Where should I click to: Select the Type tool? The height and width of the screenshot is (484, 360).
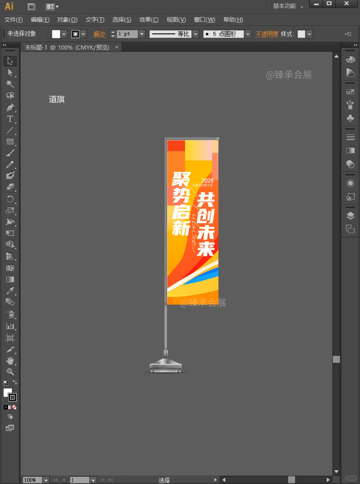(10, 118)
